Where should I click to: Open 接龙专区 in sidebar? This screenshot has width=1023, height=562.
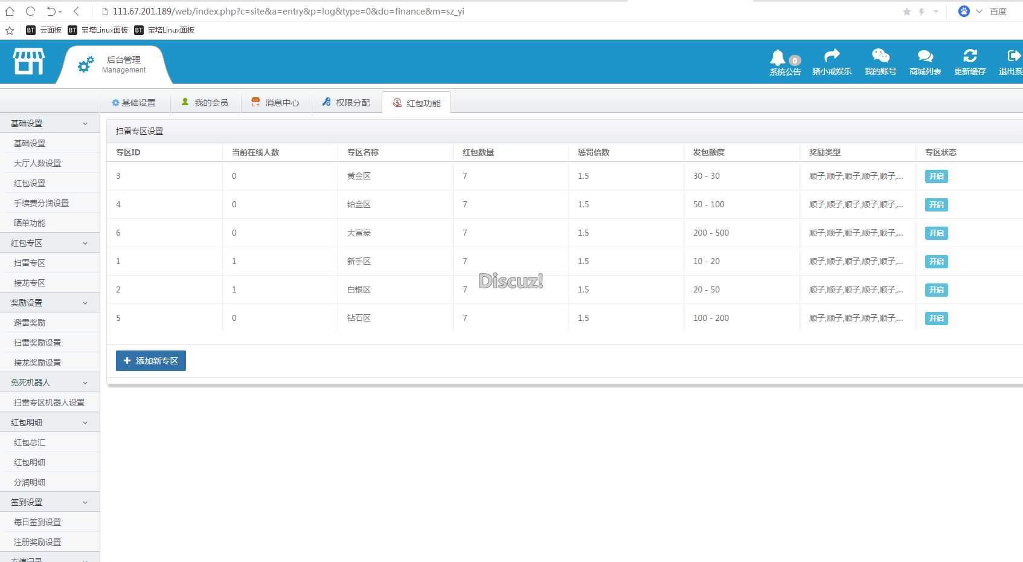coord(30,283)
